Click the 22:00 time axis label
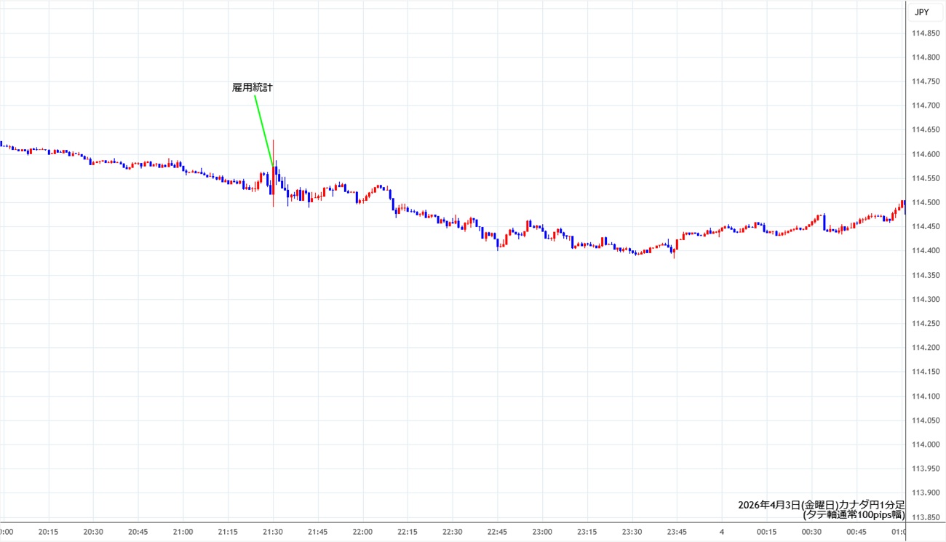Image resolution: width=946 pixels, height=542 pixels. 362,532
